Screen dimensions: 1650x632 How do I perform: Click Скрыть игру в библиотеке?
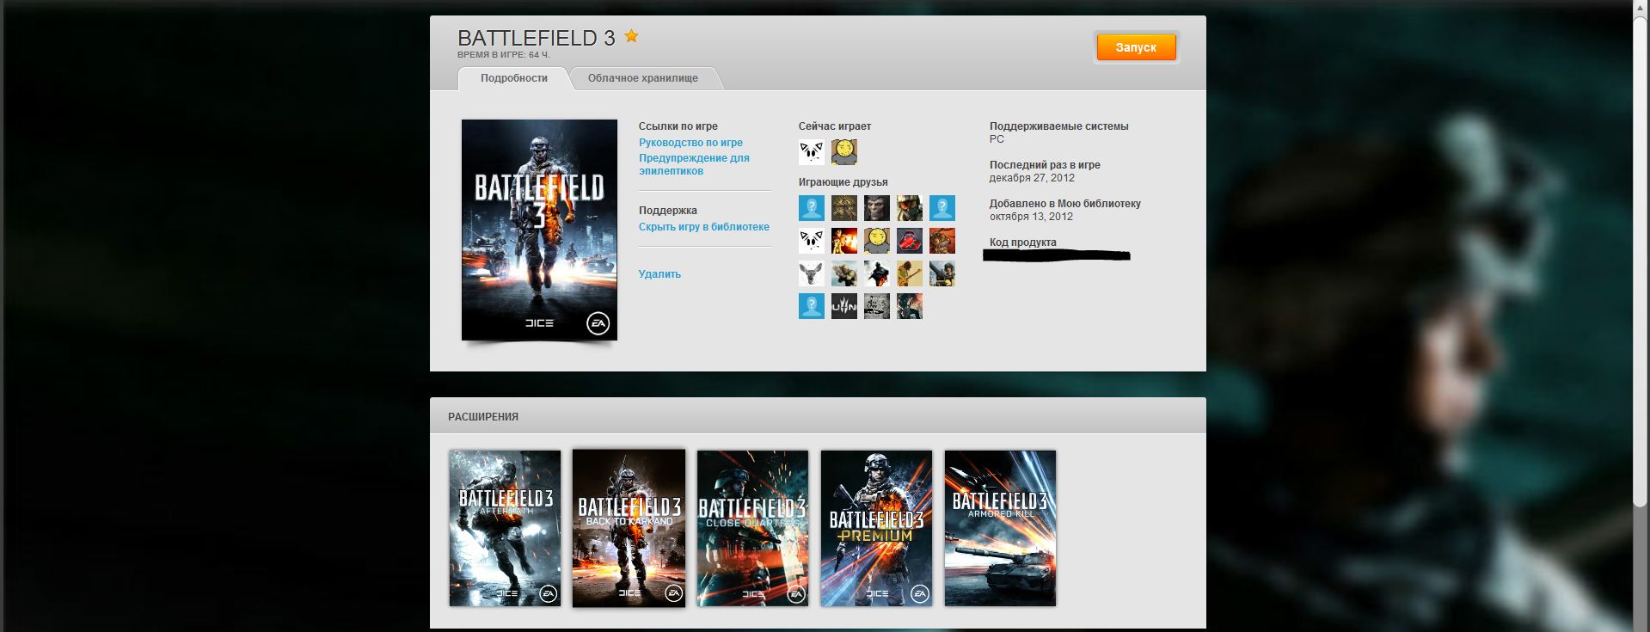point(704,227)
